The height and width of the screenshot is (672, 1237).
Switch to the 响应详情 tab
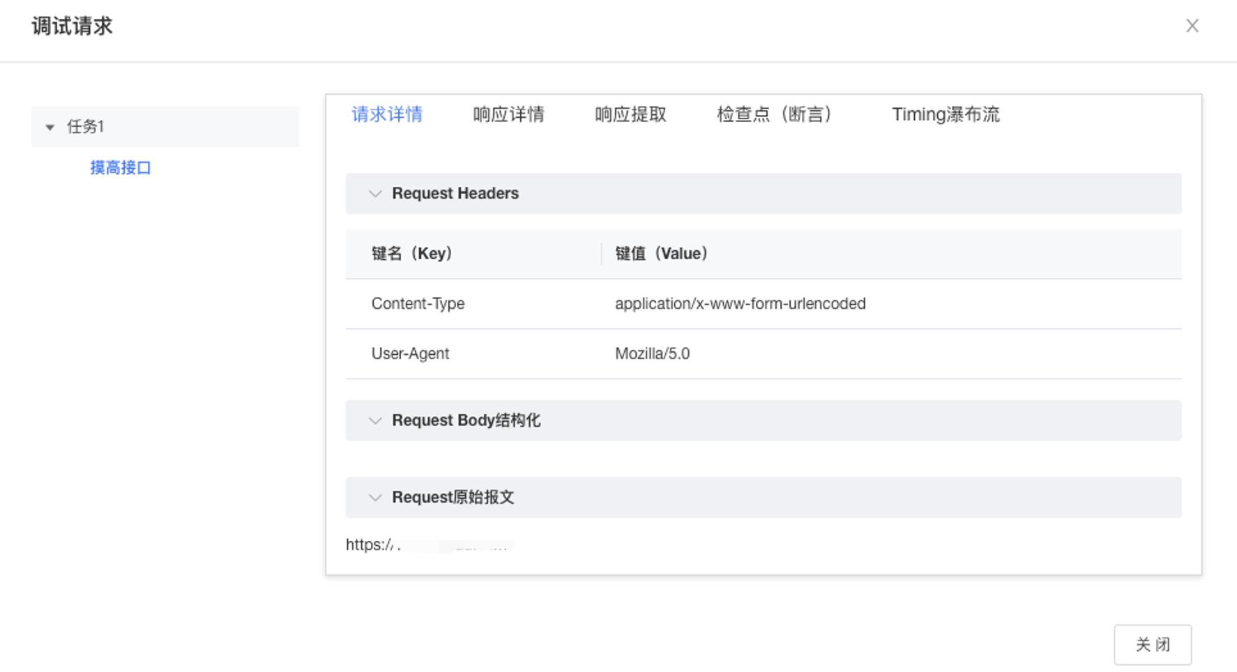(508, 114)
